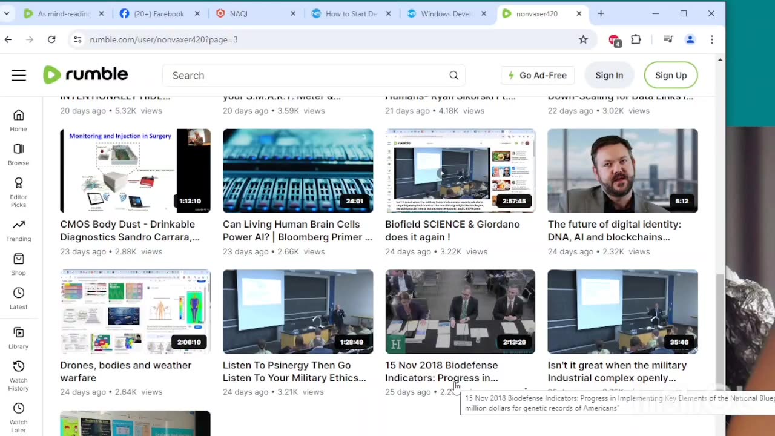
Task: Select the nonvaxer420 tab
Action: click(542, 13)
